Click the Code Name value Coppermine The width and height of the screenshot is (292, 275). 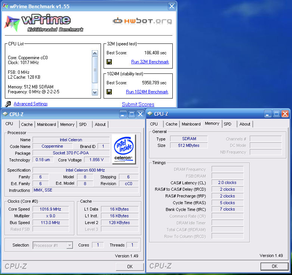coord(52,146)
